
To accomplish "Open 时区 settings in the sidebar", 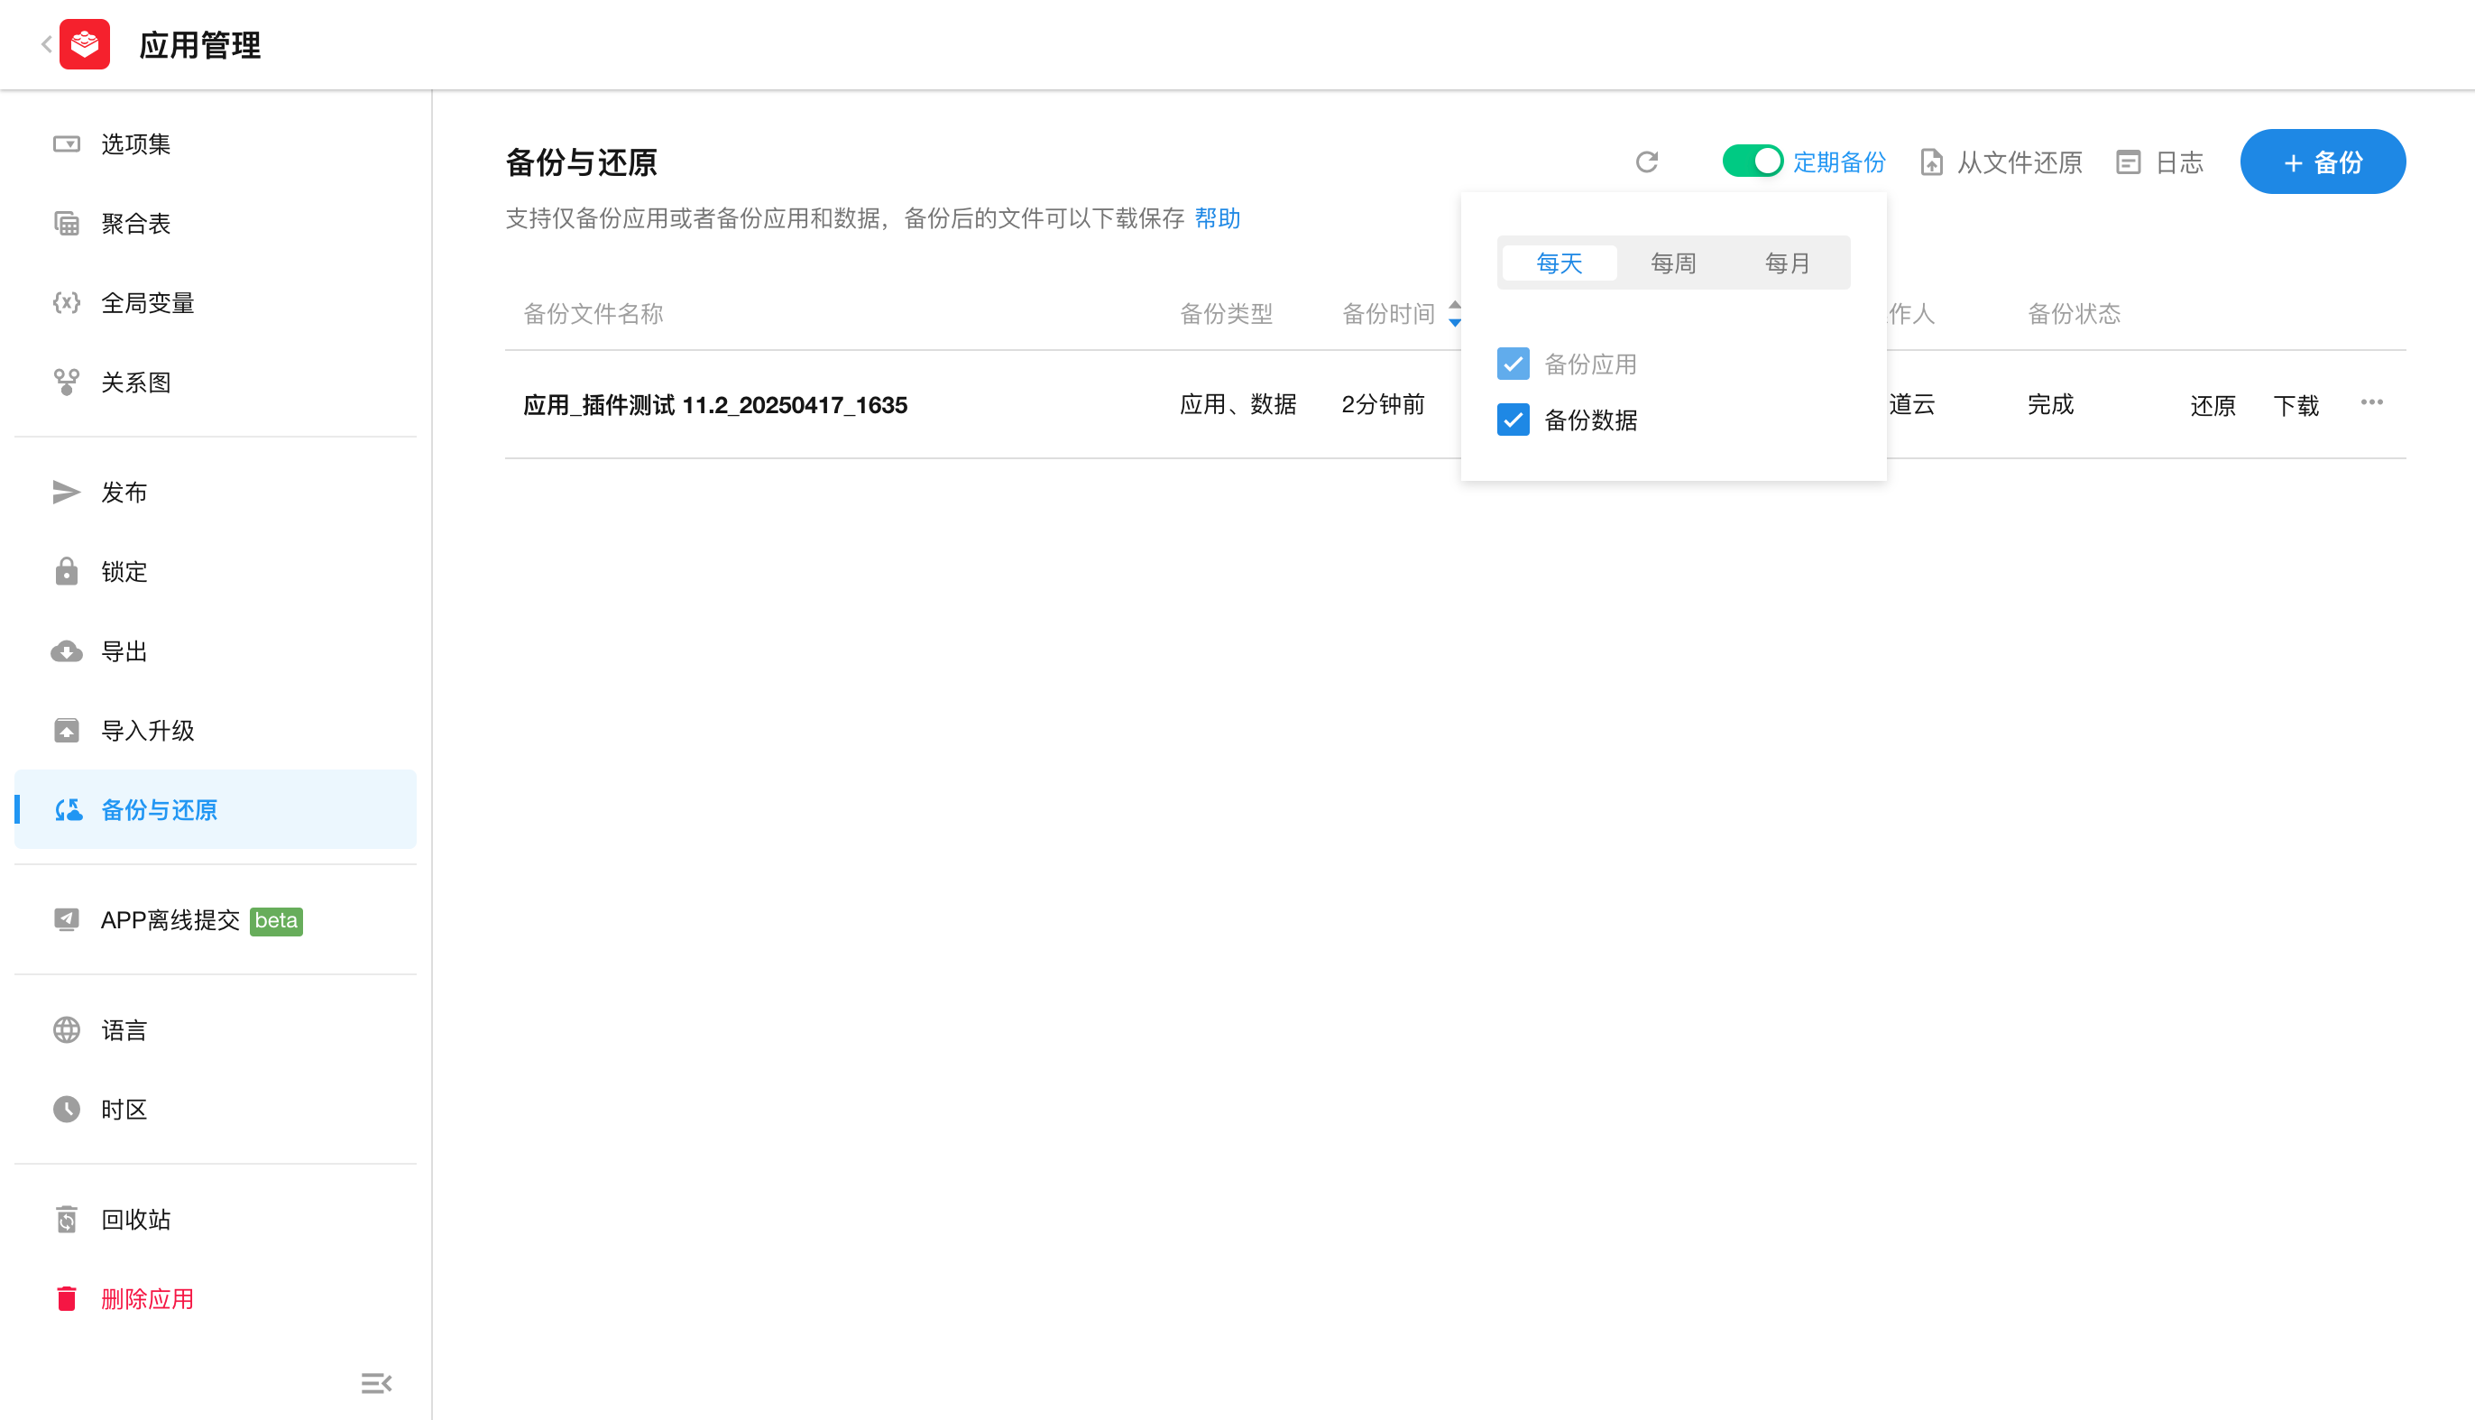I will (x=215, y=1110).
